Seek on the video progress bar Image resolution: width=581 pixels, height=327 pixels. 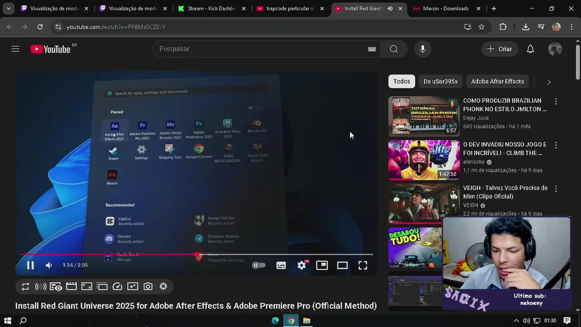coord(196,254)
